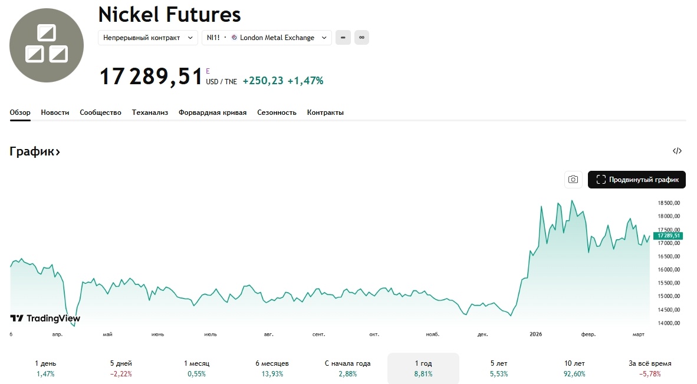Select the 1 день time range
697x384 pixels.
pos(45,368)
